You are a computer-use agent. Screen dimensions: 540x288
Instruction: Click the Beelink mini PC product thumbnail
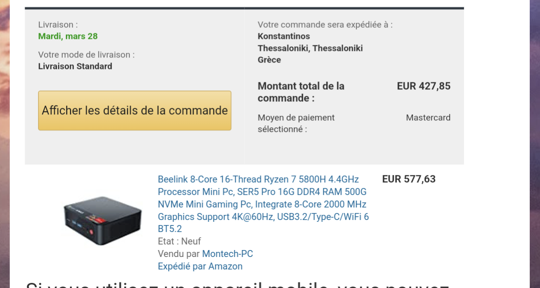(x=103, y=220)
